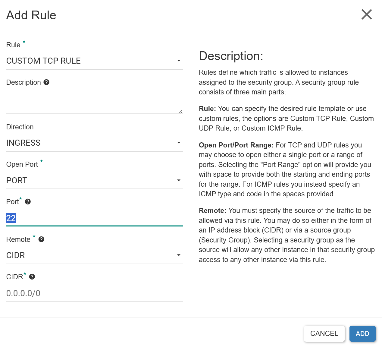
Task: Click the CIDR remote type value
Action: click(x=16, y=255)
